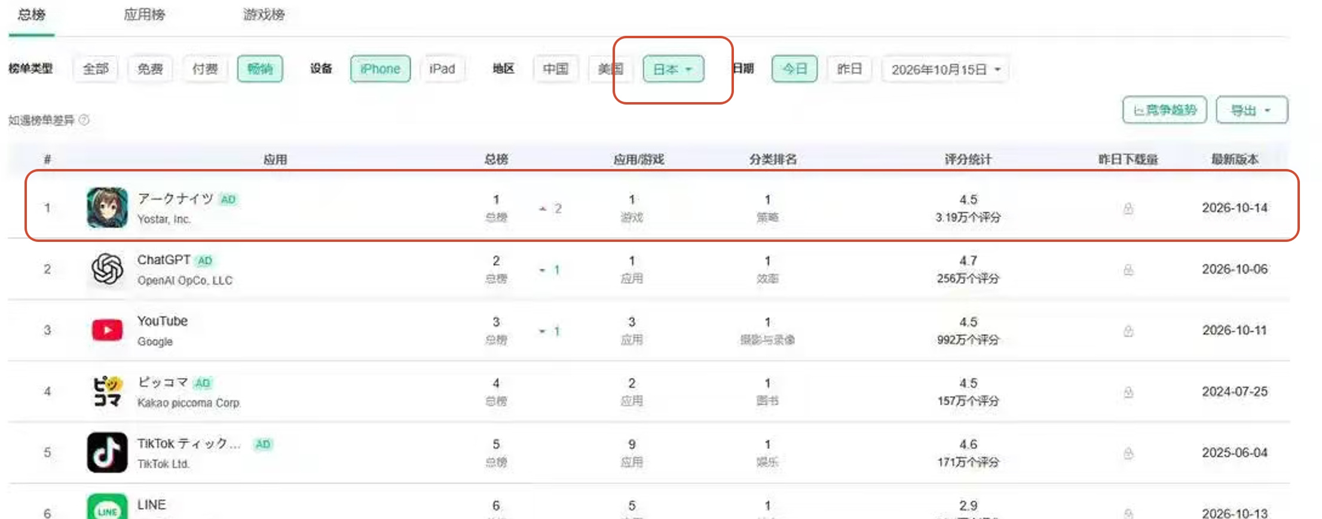Viewport: 1322px width, 519px height.
Task: Open the ChatGPT app name link
Action: [x=164, y=260]
